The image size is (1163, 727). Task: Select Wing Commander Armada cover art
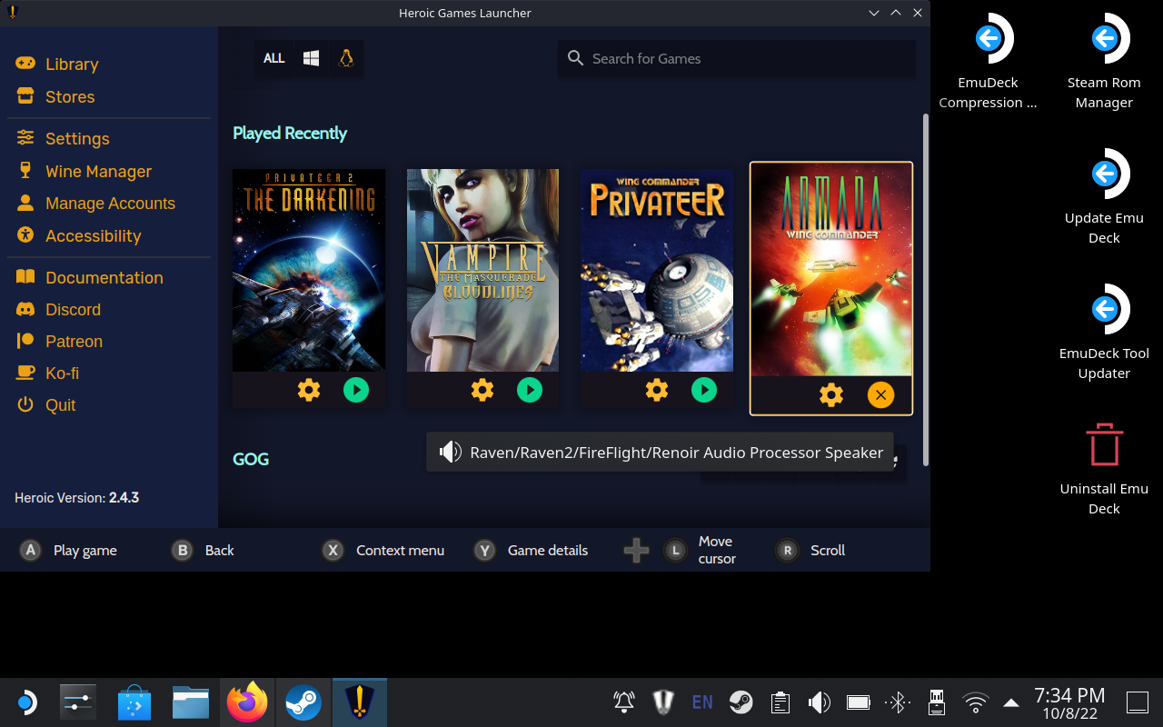click(831, 270)
